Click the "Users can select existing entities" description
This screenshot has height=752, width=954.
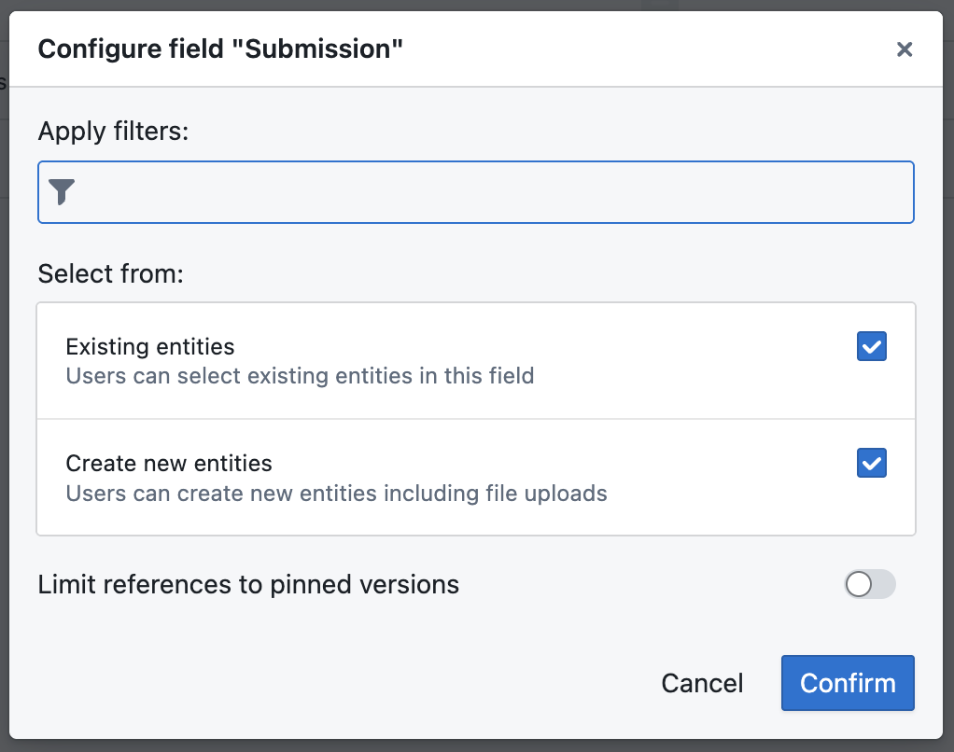point(300,377)
